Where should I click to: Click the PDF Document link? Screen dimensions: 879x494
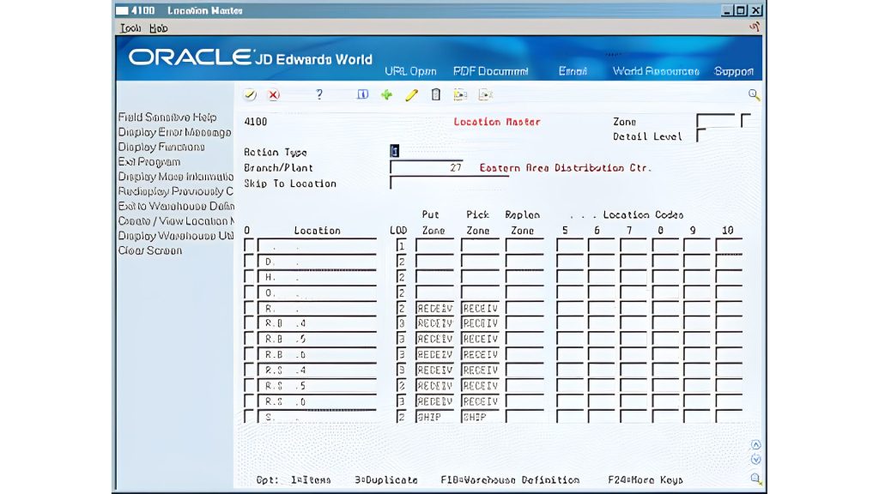490,71
